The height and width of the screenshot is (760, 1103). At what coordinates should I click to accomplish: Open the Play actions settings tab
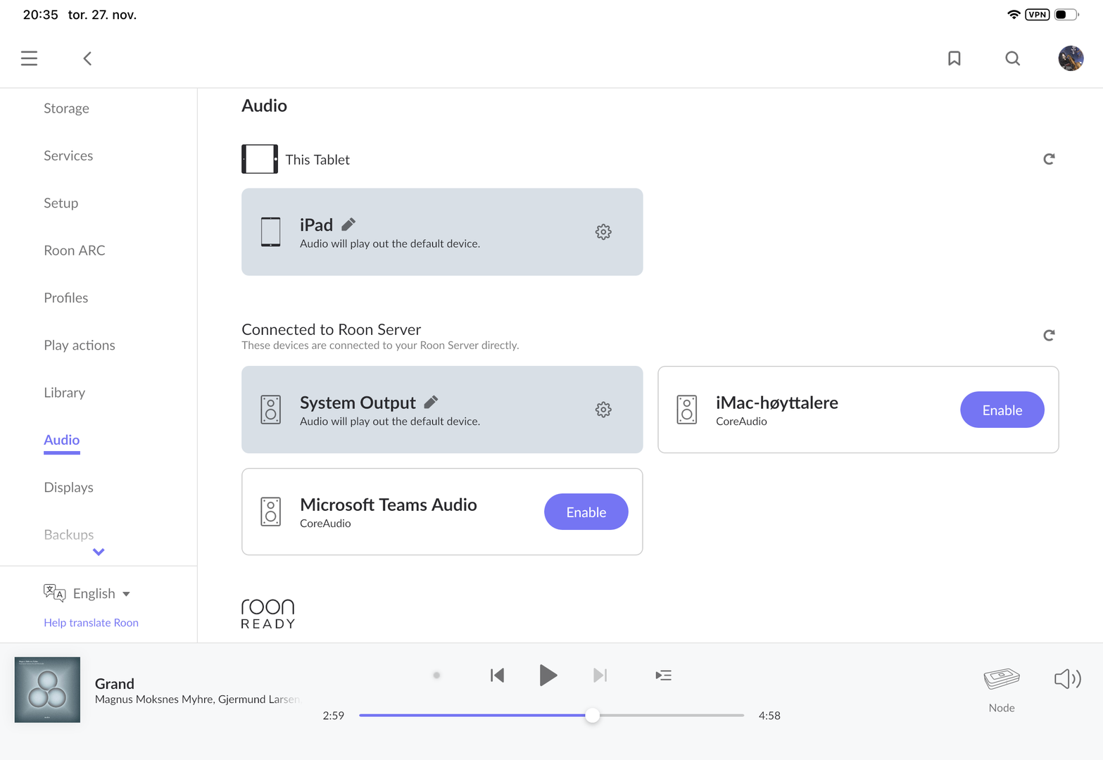80,346
